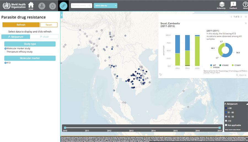Go to the HOME icon
The image size is (248, 142).
31,6
